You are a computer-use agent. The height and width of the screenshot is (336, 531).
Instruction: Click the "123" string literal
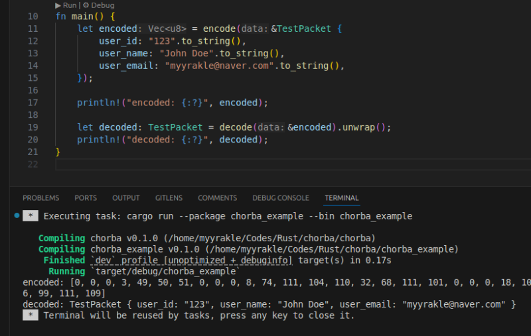click(162, 41)
